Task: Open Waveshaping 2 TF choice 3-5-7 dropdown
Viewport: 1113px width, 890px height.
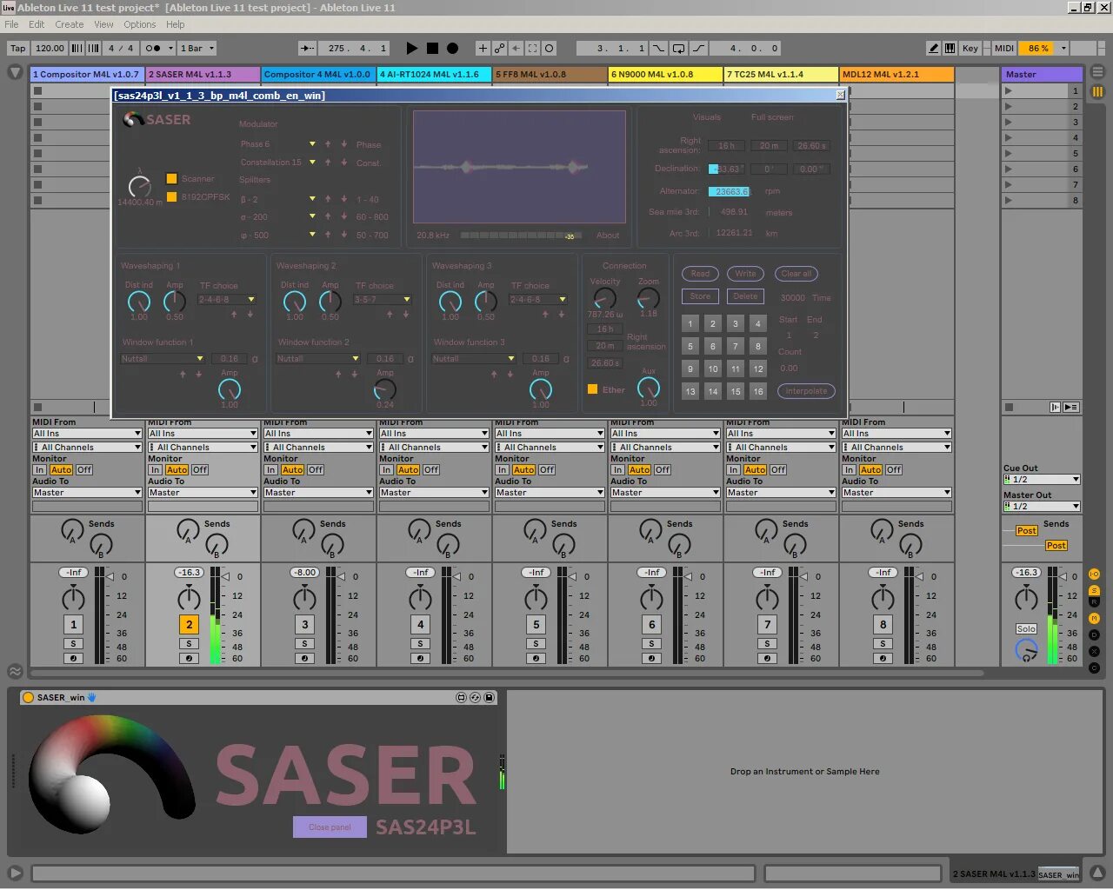Action: [x=382, y=299]
